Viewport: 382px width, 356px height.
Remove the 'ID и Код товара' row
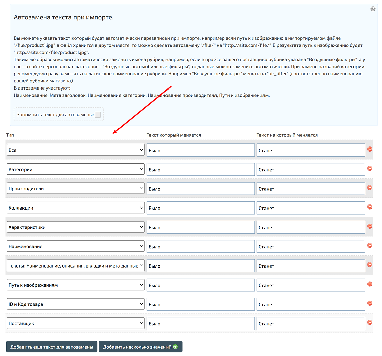click(x=369, y=304)
